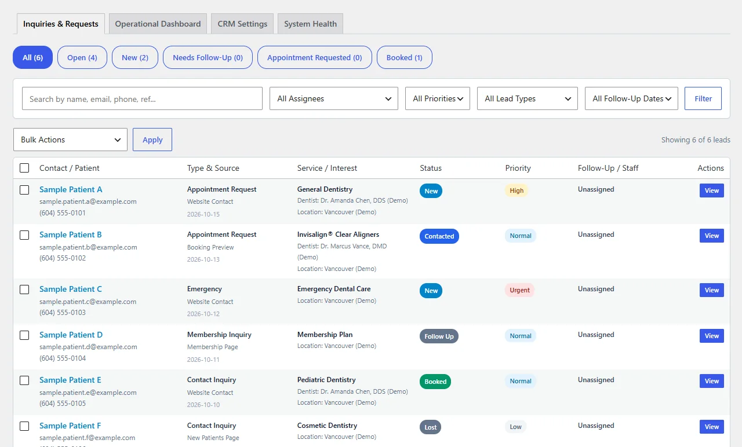View the Sample Patient E lead
This screenshot has height=447, width=742.
coord(712,381)
